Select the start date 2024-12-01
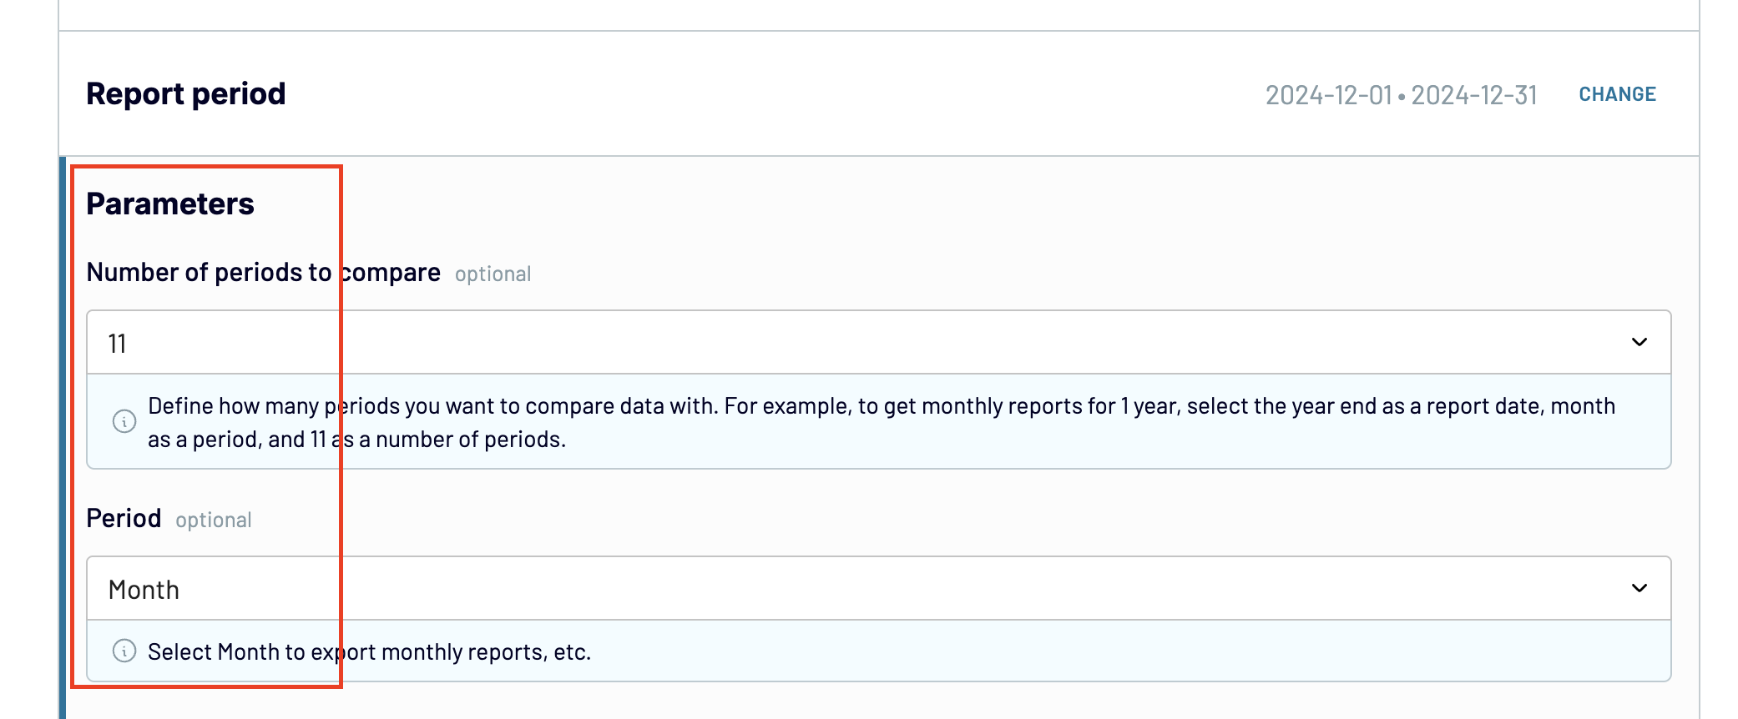This screenshot has height=719, width=1738. coord(1329,95)
